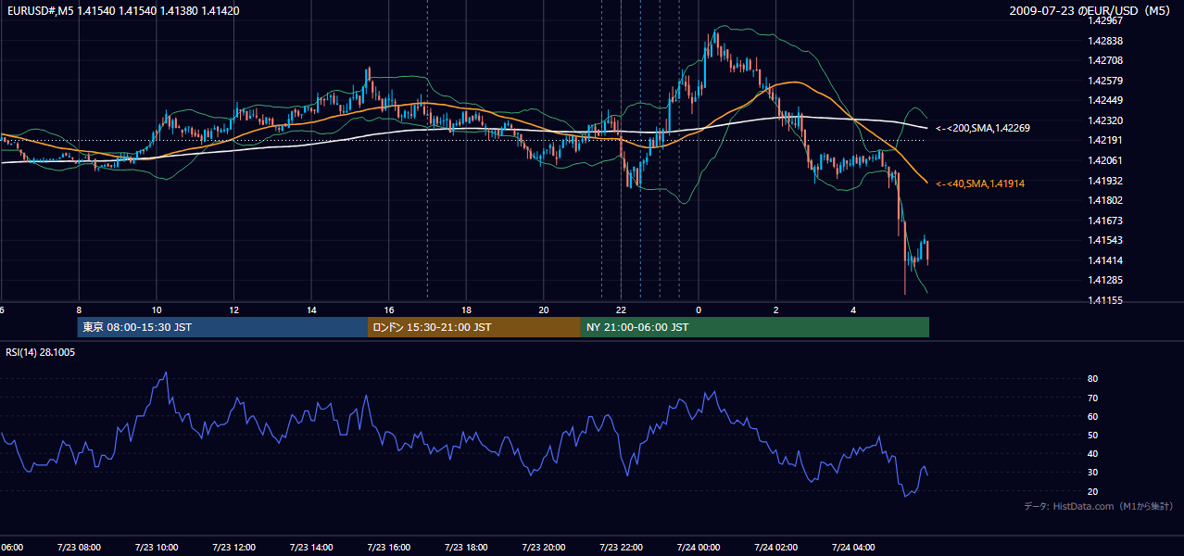Click hour label 12 under the price chart
1184x556 pixels.
(x=234, y=310)
